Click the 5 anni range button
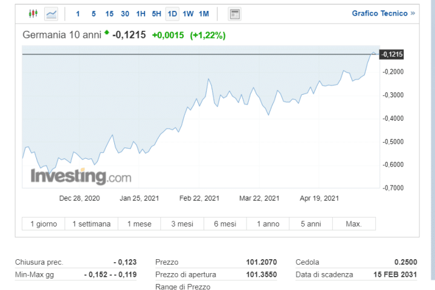This screenshot has height=290, width=435. [311, 224]
